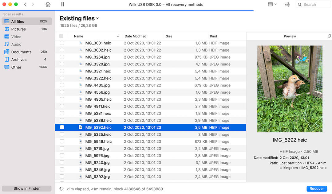Expand the Existing files dropdown
332x194 pixels.
tap(97, 18)
